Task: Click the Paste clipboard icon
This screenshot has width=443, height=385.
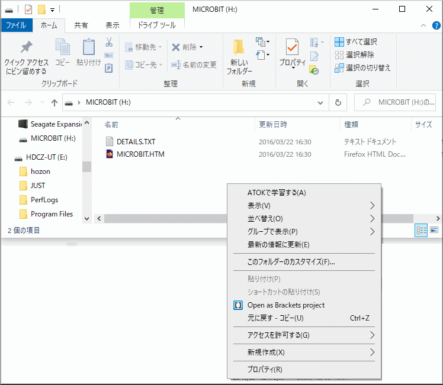Action: tap(88, 47)
